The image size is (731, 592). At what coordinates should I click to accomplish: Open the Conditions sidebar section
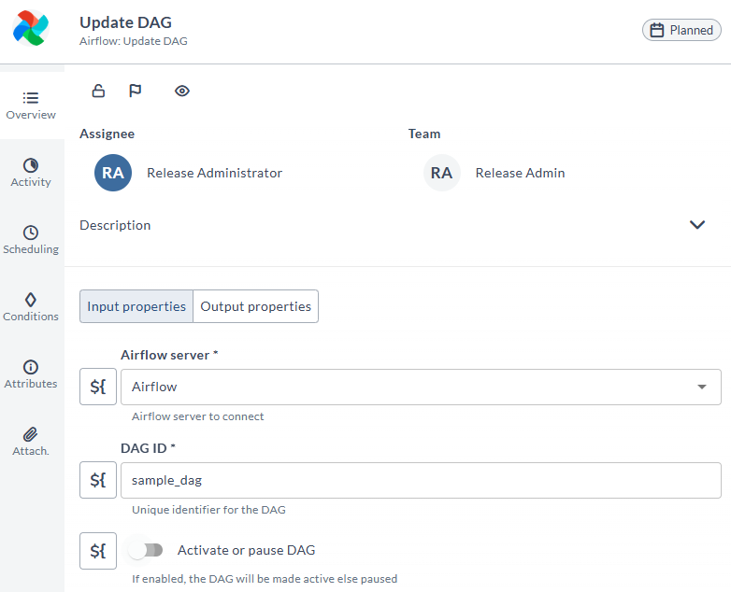coord(31,307)
